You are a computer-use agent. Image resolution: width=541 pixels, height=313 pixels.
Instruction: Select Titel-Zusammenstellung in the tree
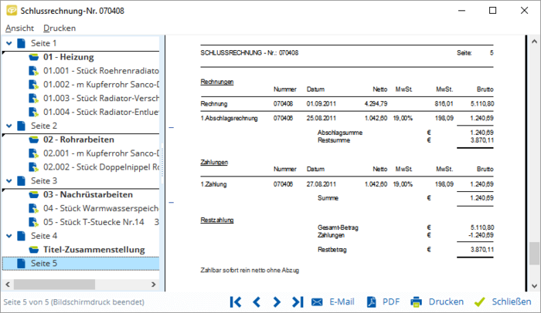(x=94, y=249)
